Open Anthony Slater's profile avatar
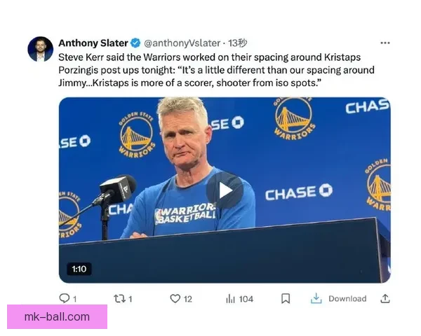Viewport: 421px width, 336px height. tap(41, 49)
